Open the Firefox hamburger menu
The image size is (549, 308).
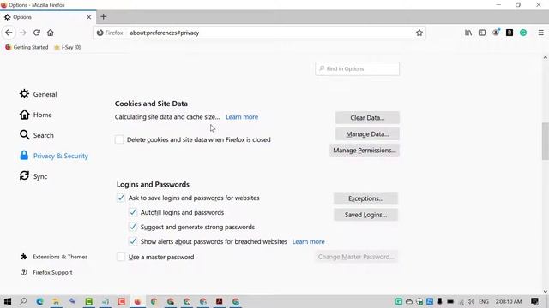[x=541, y=33]
